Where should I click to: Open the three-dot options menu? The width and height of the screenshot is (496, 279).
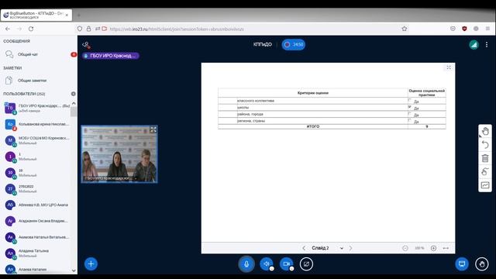(x=487, y=45)
